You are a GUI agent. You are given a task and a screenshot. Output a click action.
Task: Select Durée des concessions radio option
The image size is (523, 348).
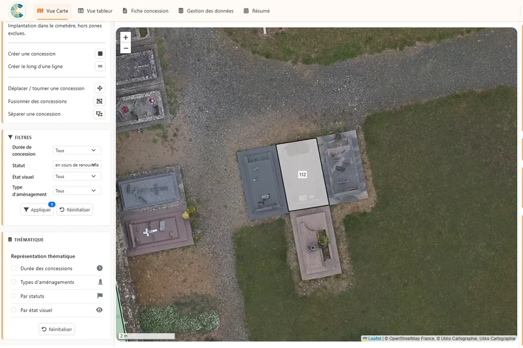(x=13, y=268)
